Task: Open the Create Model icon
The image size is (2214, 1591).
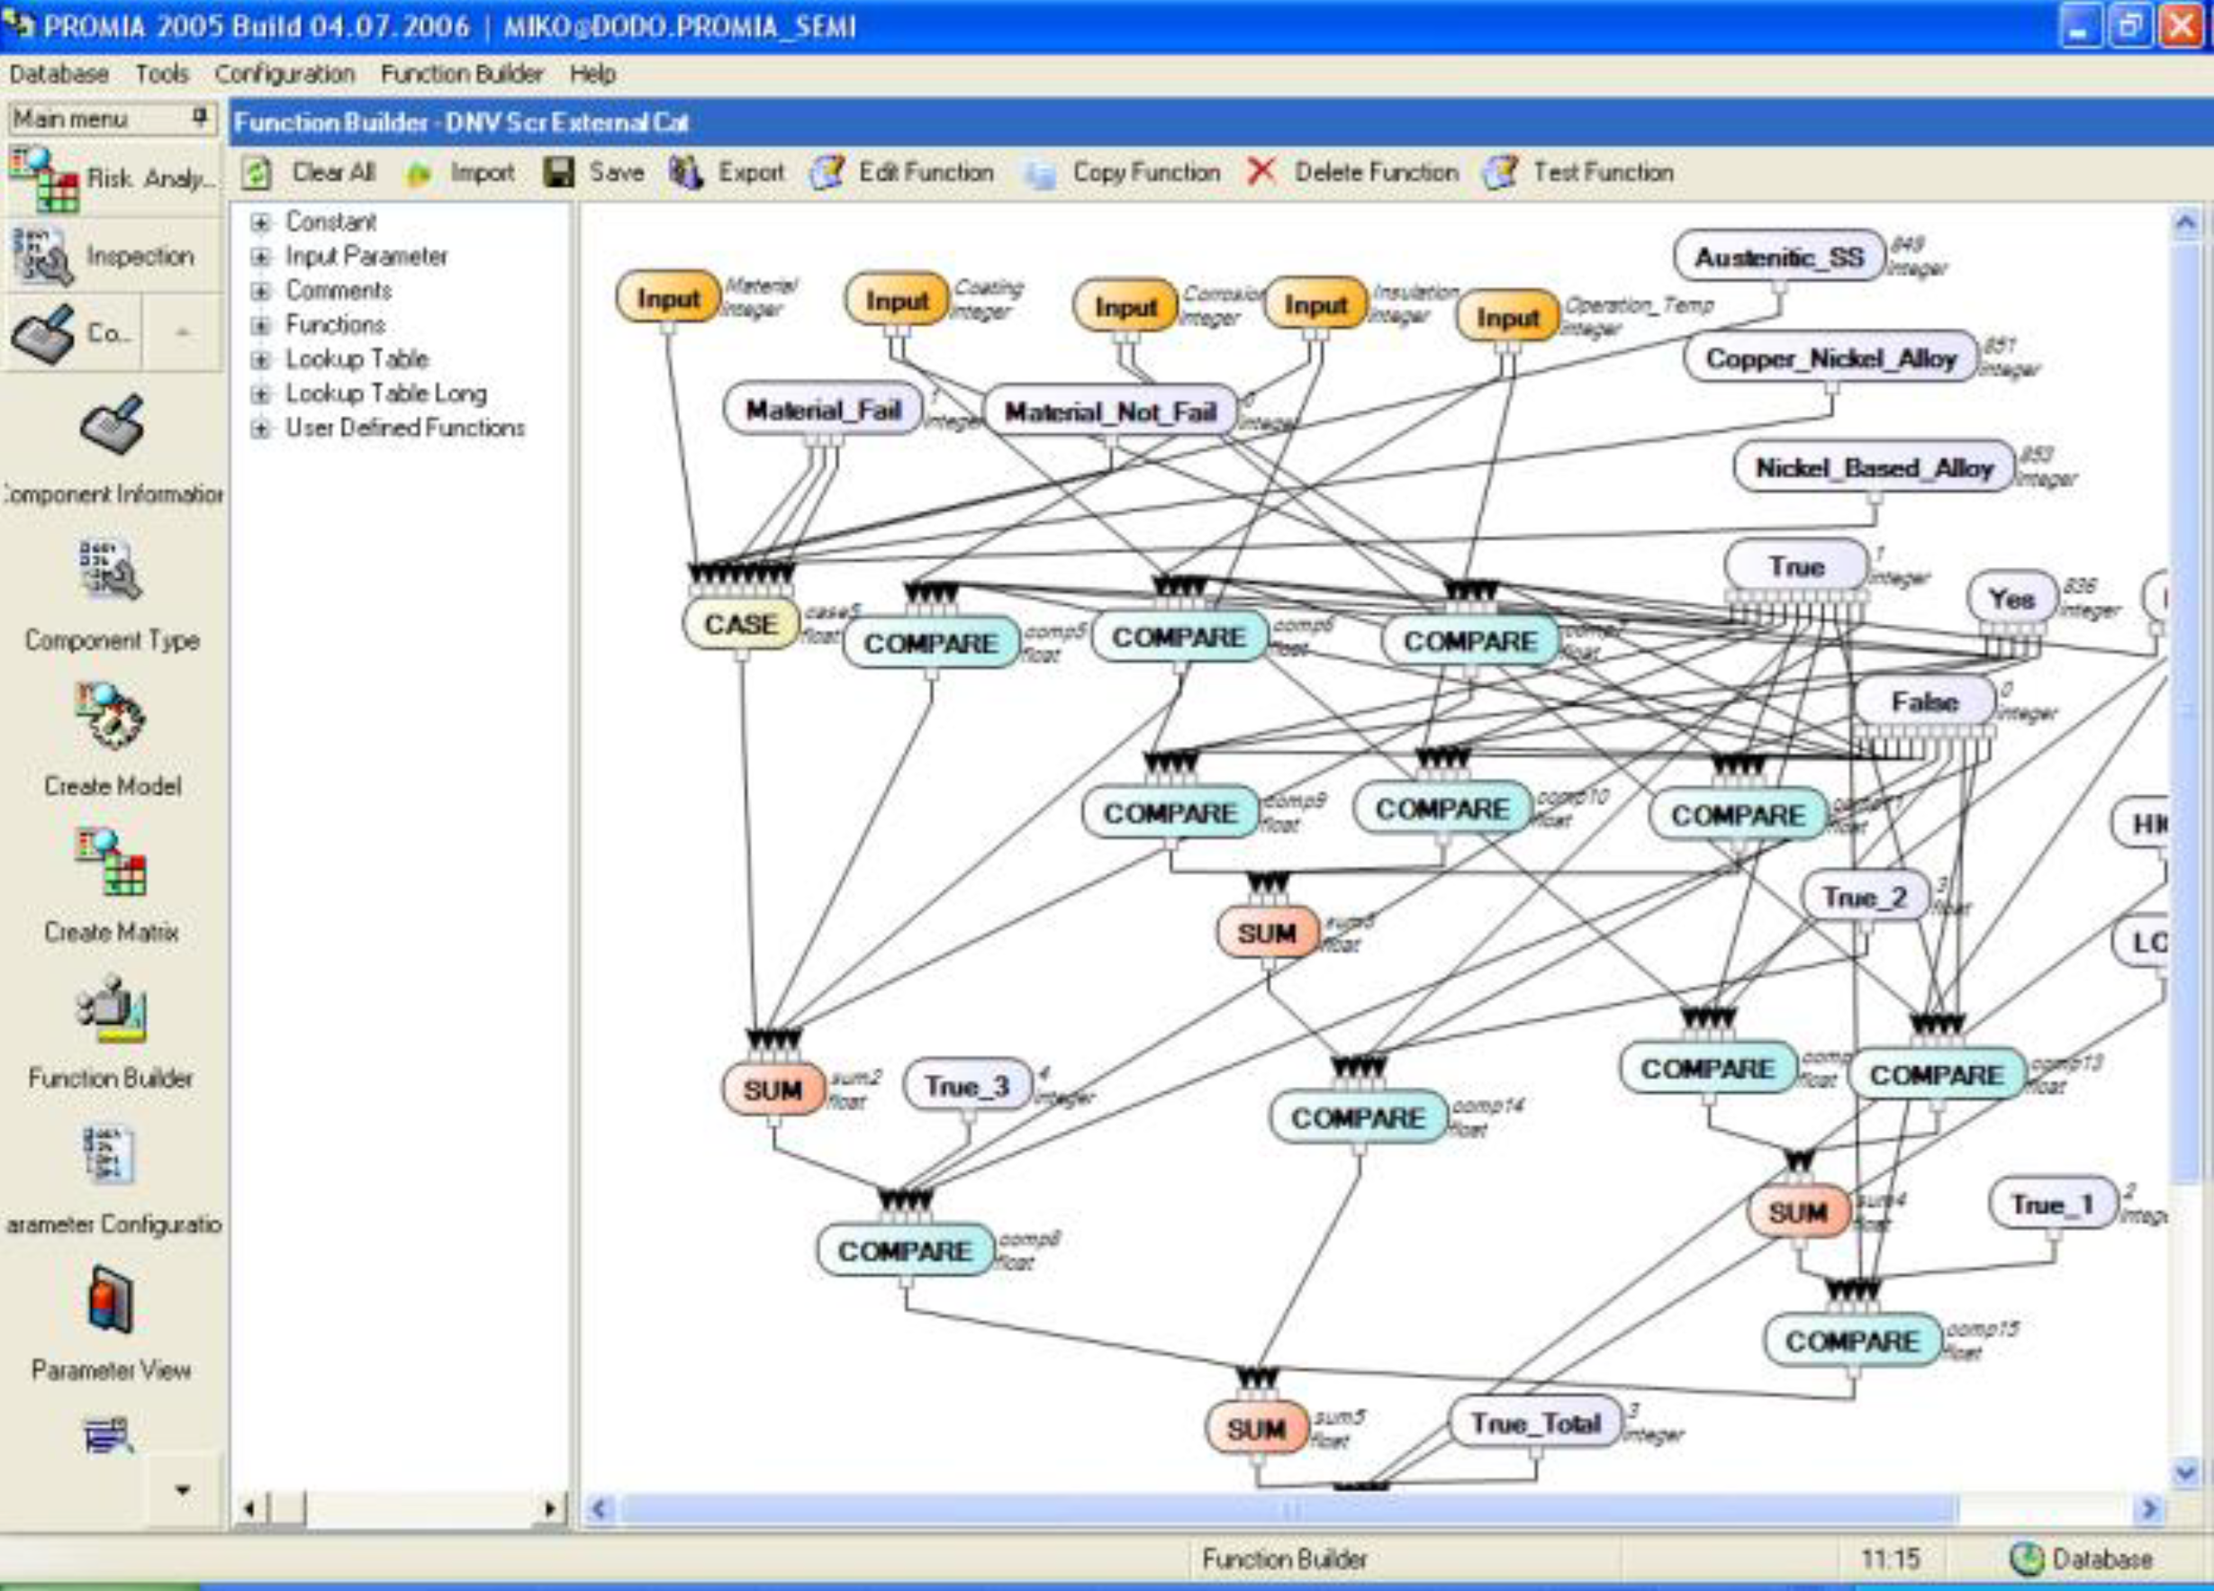Action: pos(112,715)
